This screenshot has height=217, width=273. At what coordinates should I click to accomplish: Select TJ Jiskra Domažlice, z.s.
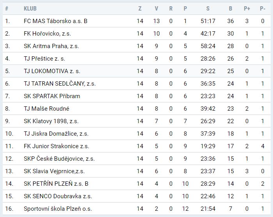pos(56,134)
